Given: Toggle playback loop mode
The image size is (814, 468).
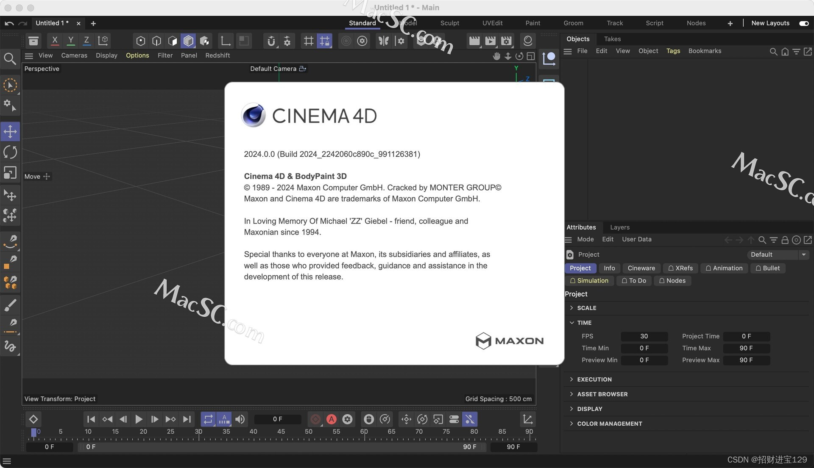Looking at the screenshot, I should [x=208, y=419].
